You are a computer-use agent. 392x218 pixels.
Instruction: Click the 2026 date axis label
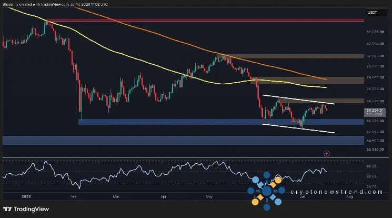(x=26, y=197)
